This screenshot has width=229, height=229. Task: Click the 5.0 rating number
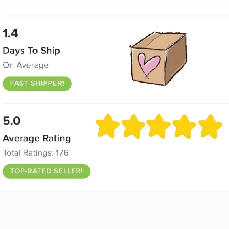(x=11, y=121)
